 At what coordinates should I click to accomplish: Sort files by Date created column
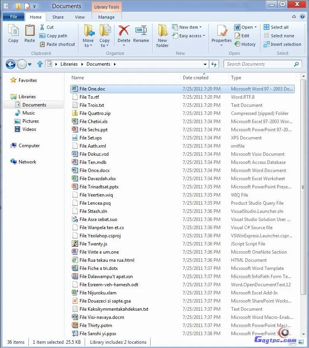point(196,78)
